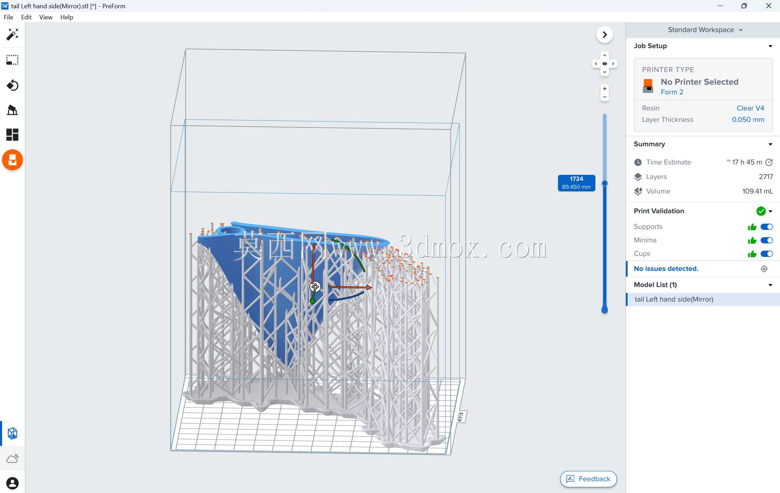This screenshot has height=493, width=780.
Task: Refresh the time estimate
Action: 769,162
